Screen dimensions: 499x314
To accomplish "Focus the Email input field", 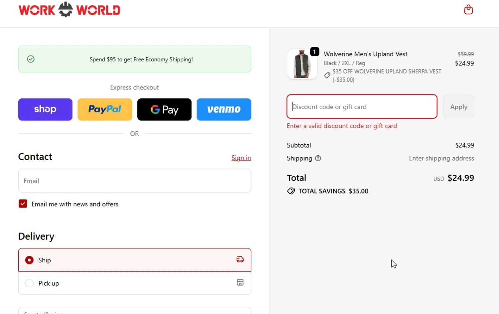I will (134, 181).
